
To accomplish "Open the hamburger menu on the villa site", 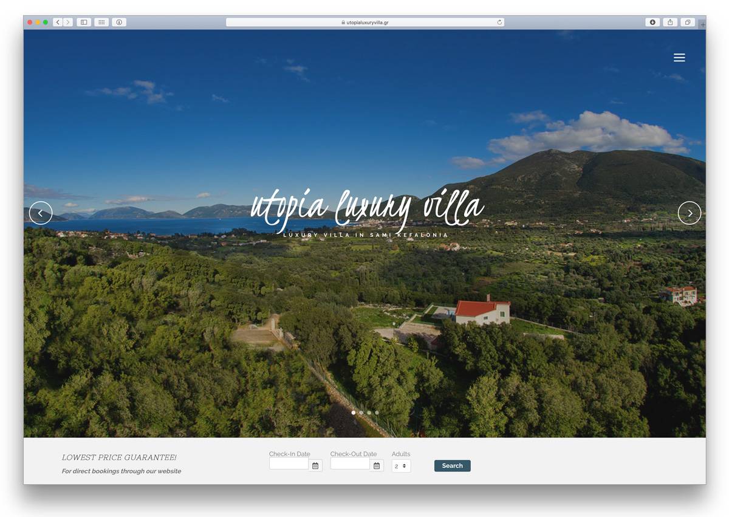I will coord(679,58).
